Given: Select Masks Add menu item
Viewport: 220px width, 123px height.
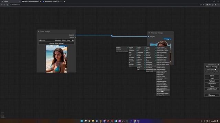Looking at the screenshot, I should coord(163,54).
